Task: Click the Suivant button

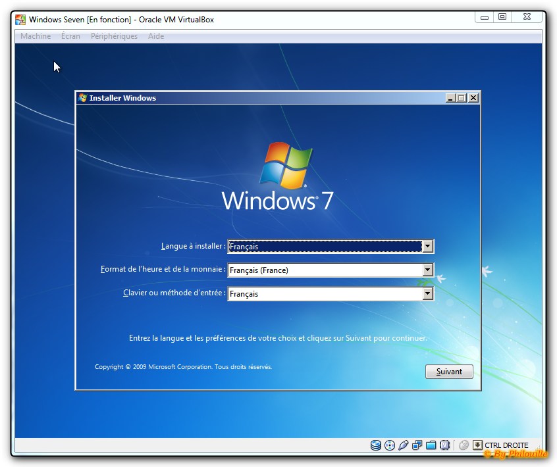Action: click(449, 372)
